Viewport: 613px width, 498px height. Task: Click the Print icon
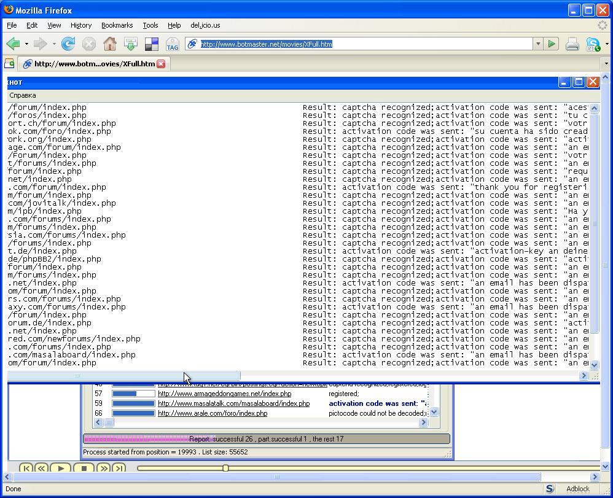572,44
